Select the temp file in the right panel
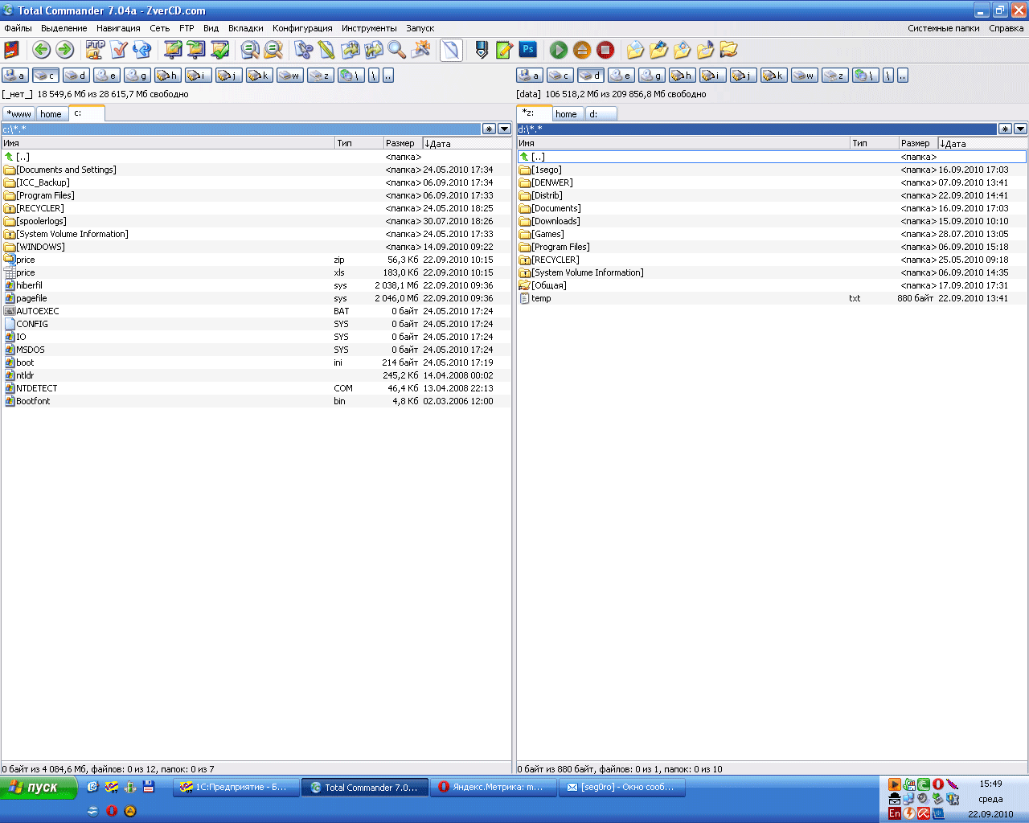The height and width of the screenshot is (823, 1029). pyautogui.click(x=541, y=298)
